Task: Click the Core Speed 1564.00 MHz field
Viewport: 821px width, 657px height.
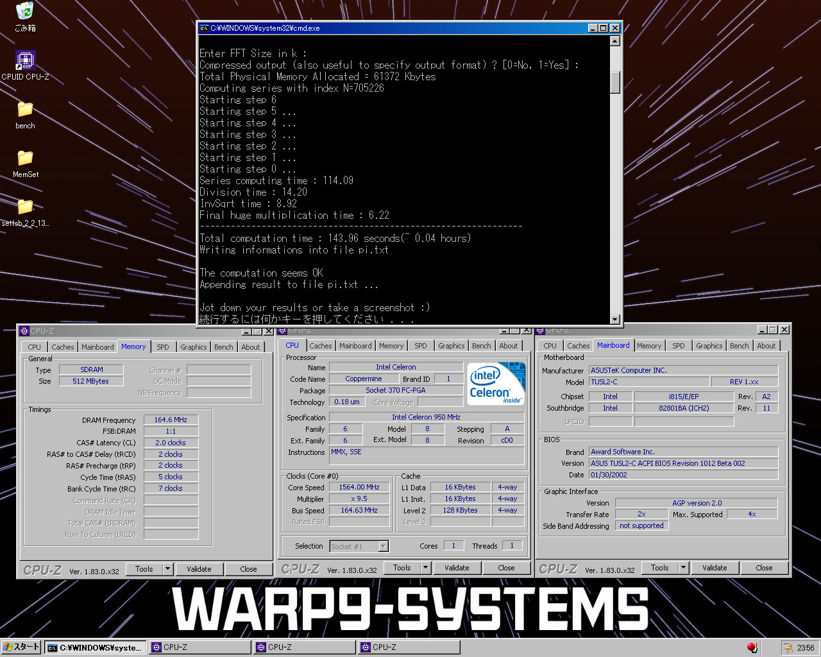Action: pos(359,487)
